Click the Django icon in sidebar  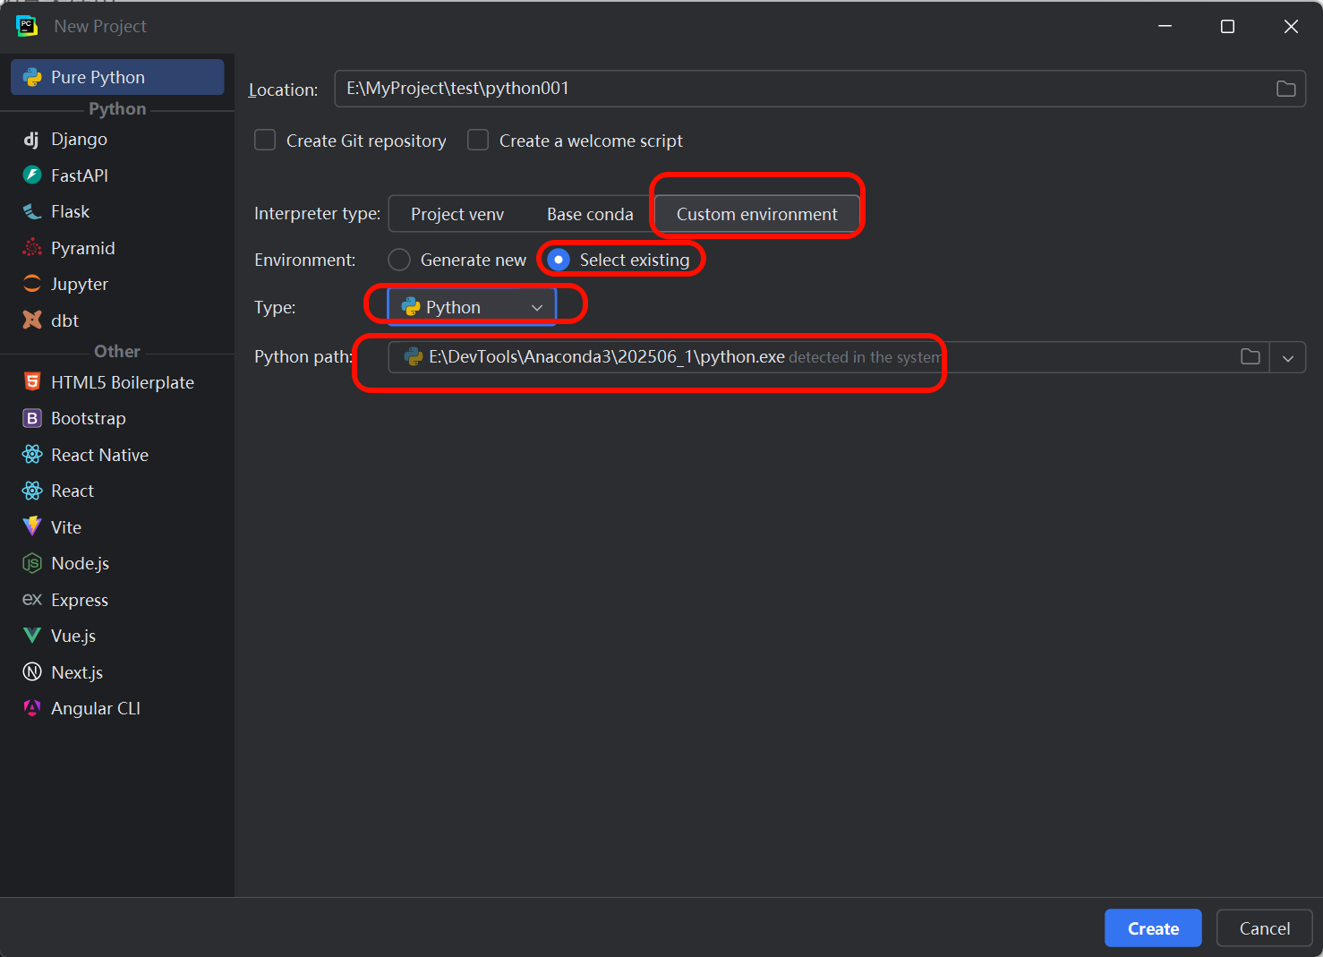click(x=31, y=140)
